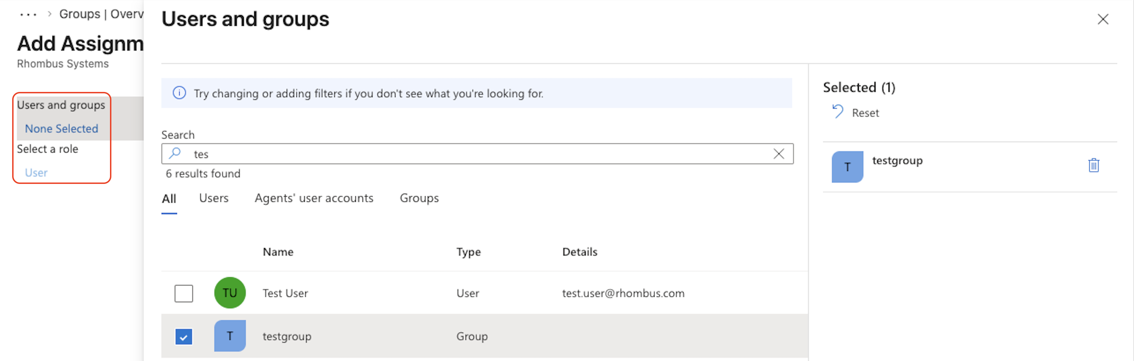Clear the search field text
Viewport: 1134px width, 361px height.
coord(778,153)
